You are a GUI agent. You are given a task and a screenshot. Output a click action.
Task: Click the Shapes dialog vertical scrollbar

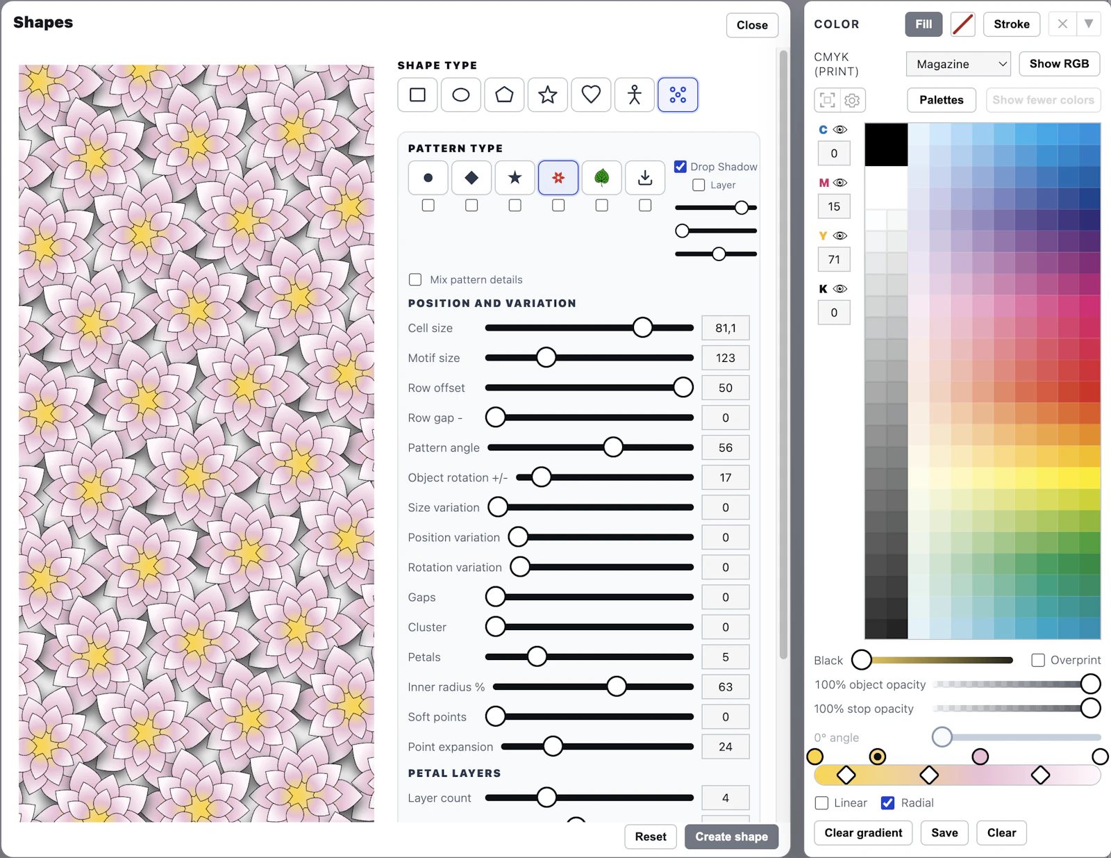[783, 354]
